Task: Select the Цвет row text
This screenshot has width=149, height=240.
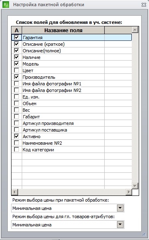Action: click(28, 71)
